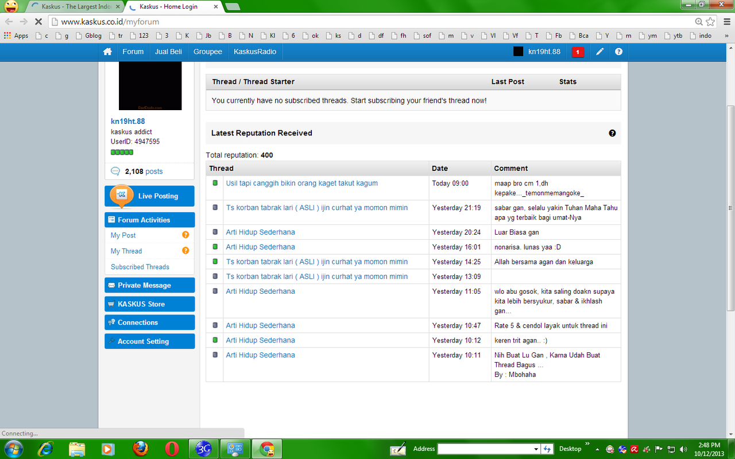The width and height of the screenshot is (735, 459).
Task: Open the Forum Activities section header
Action: (x=149, y=220)
